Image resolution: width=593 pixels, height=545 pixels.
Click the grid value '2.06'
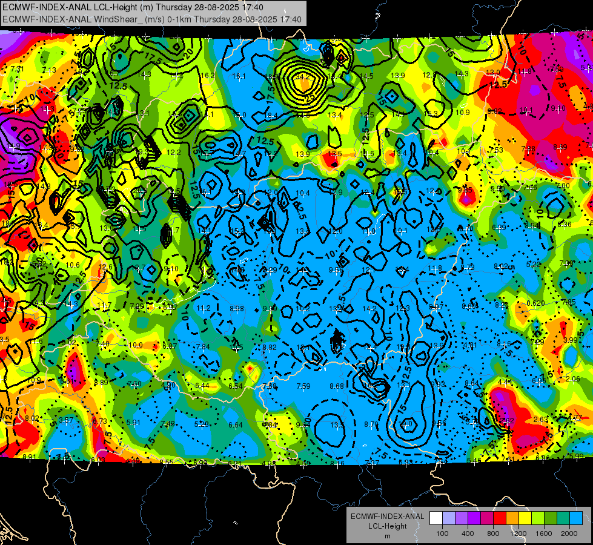(573, 379)
